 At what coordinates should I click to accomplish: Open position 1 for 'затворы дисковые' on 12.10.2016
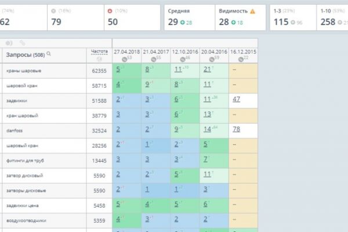click(176, 189)
